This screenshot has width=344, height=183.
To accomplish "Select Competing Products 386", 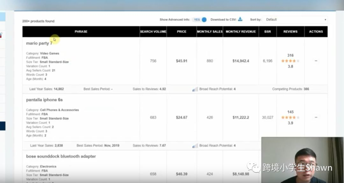I will pos(291,89).
